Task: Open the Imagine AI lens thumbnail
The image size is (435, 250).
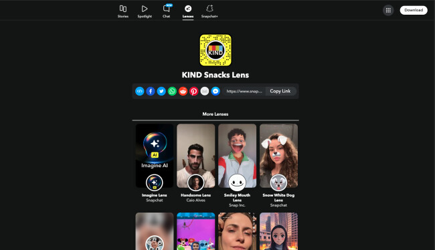Action: point(155,156)
